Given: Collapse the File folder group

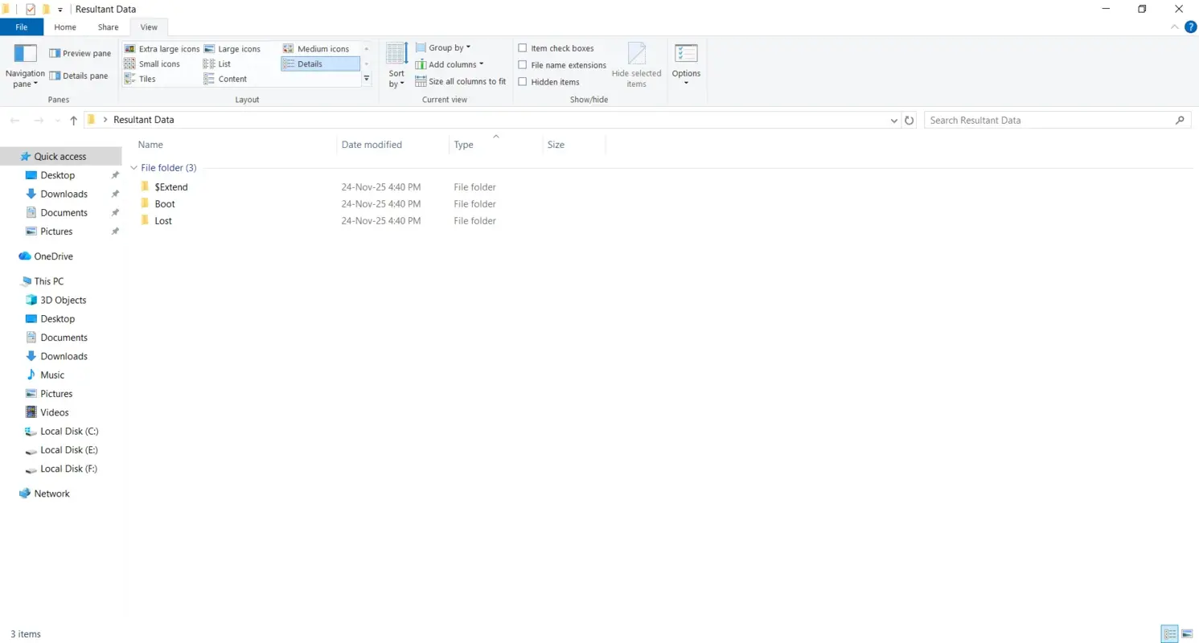Looking at the screenshot, I should (x=133, y=168).
